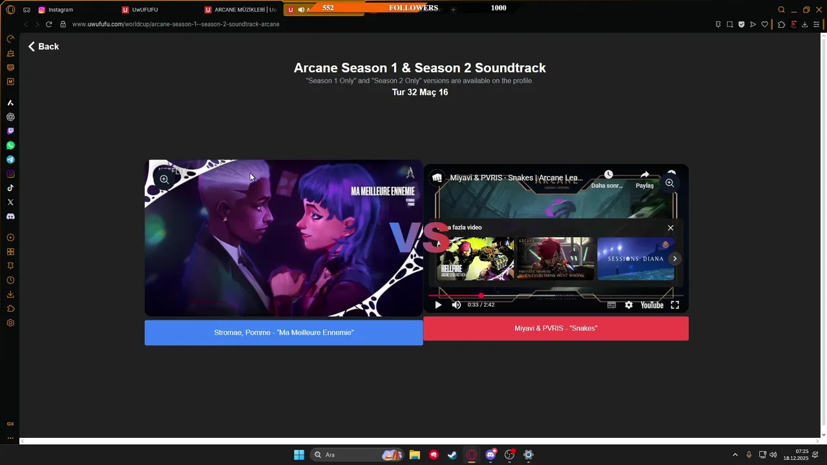The image size is (827, 465).
Task: Open Discord from the taskbar
Action: tap(490, 455)
